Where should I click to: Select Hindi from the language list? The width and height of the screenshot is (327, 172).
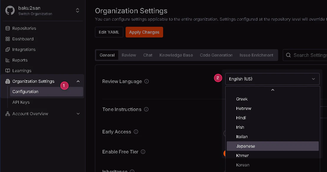coord(272,118)
